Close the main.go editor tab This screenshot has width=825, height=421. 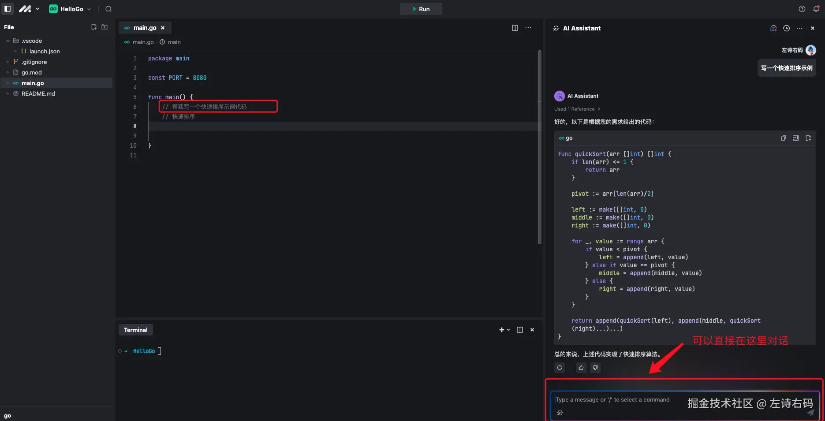pyautogui.click(x=163, y=28)
